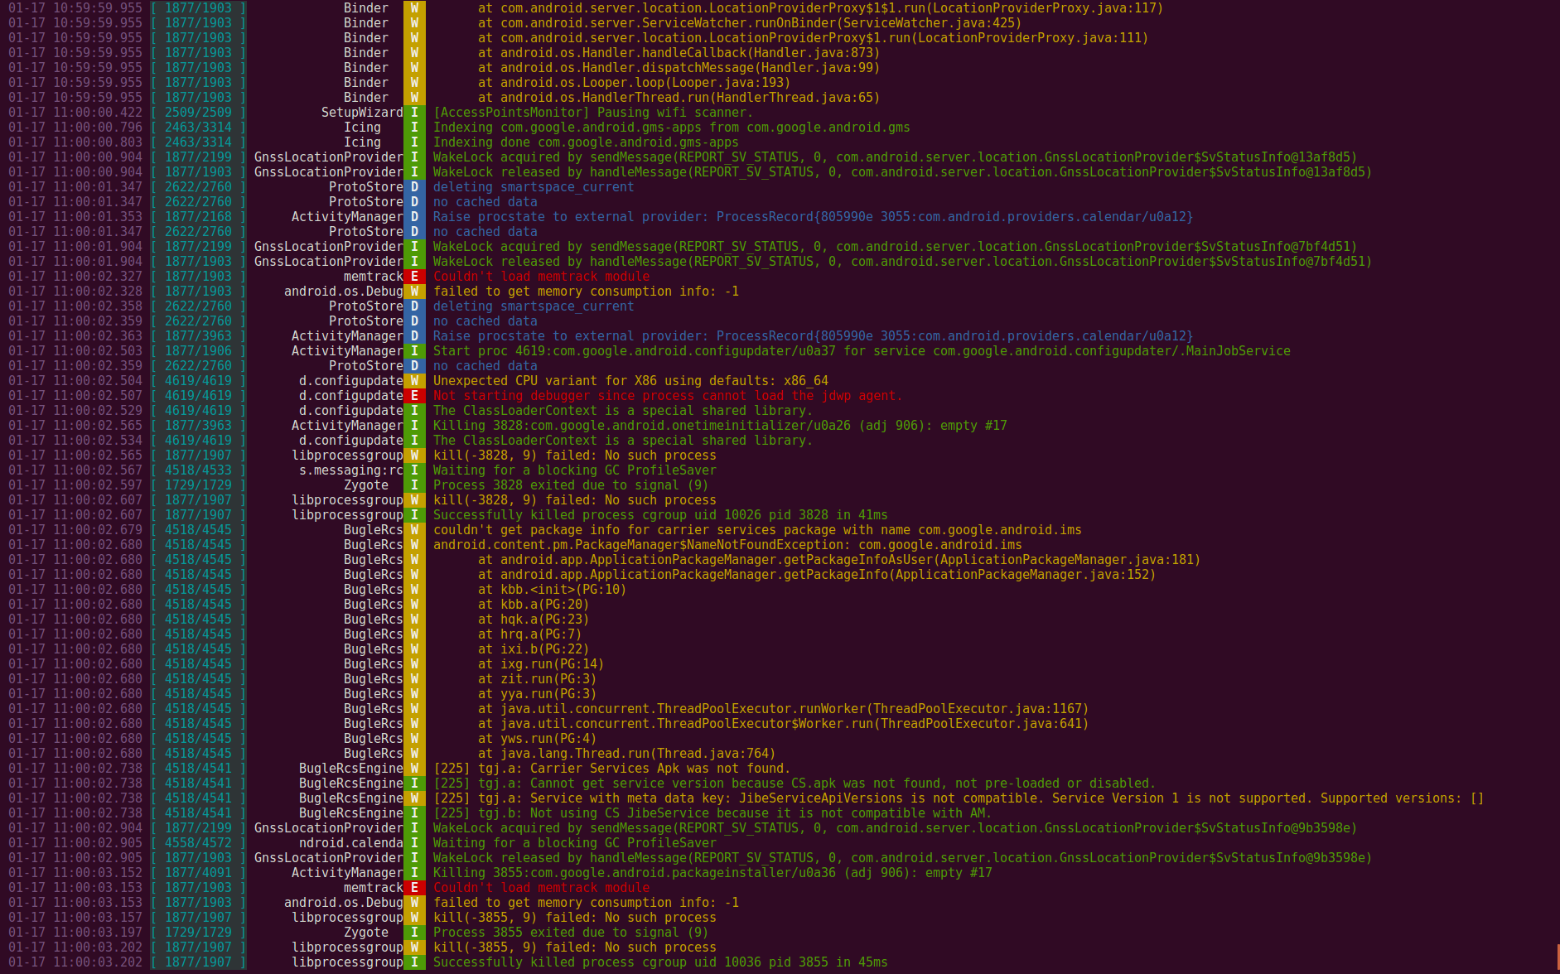Select 'Process 3855 exited due to signal (9)'

click(571, 933)
